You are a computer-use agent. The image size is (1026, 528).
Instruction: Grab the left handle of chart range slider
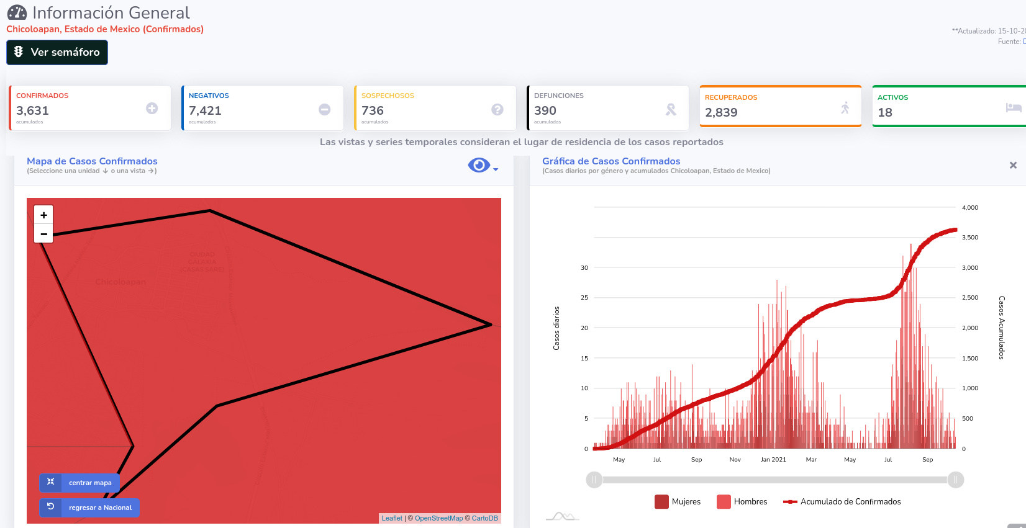point(594,480)
